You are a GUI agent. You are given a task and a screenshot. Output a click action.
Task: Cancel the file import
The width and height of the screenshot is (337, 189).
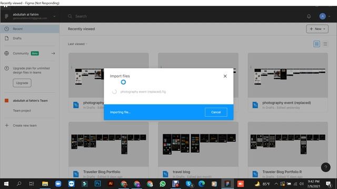point(216,112)
